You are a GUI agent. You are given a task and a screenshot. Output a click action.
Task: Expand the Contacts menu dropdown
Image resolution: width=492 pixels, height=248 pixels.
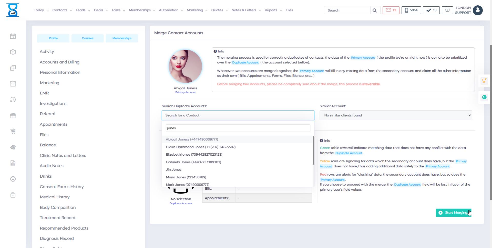click(62, 10)
